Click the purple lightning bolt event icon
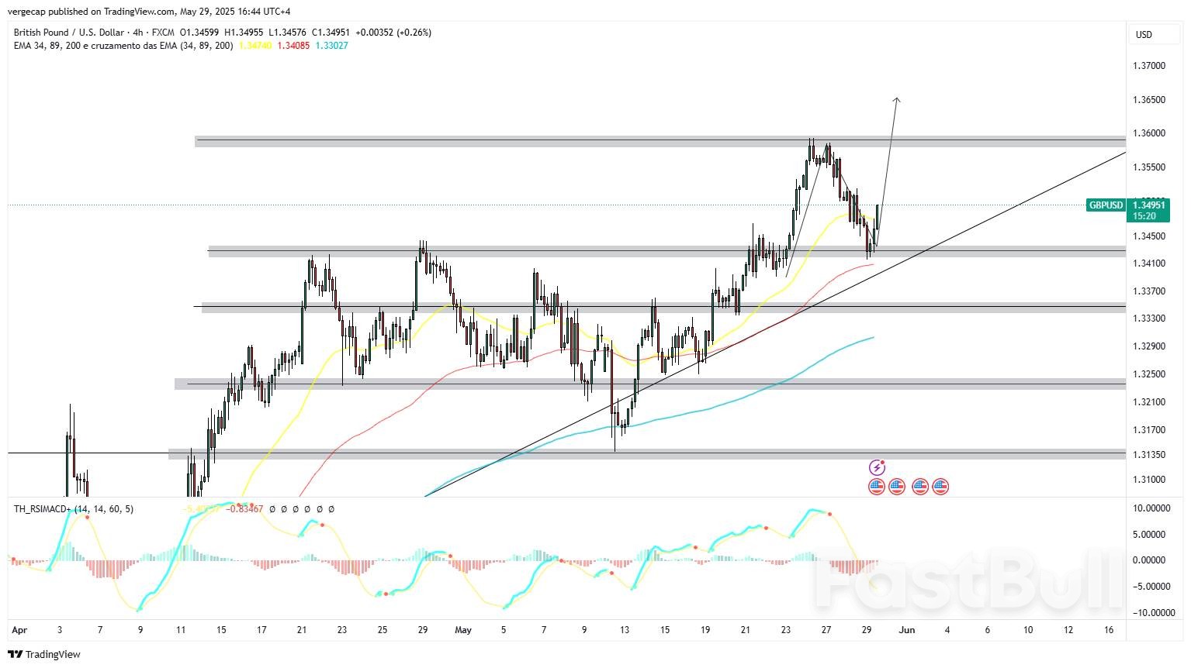 click(876, 467)
